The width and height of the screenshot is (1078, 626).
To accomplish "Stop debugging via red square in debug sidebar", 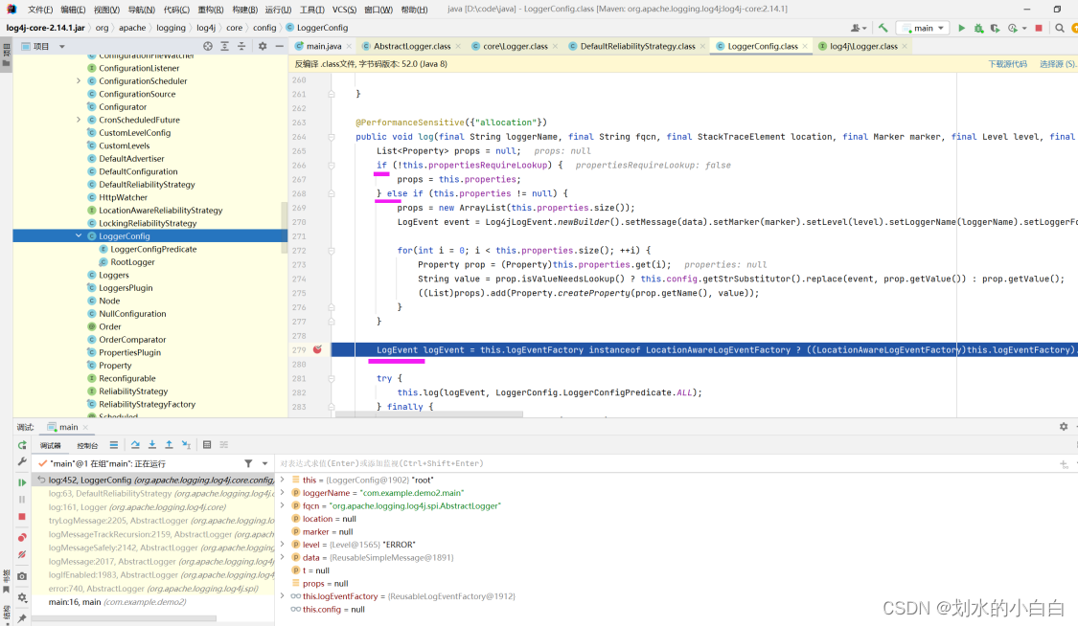I will click(x=22, y=516).
